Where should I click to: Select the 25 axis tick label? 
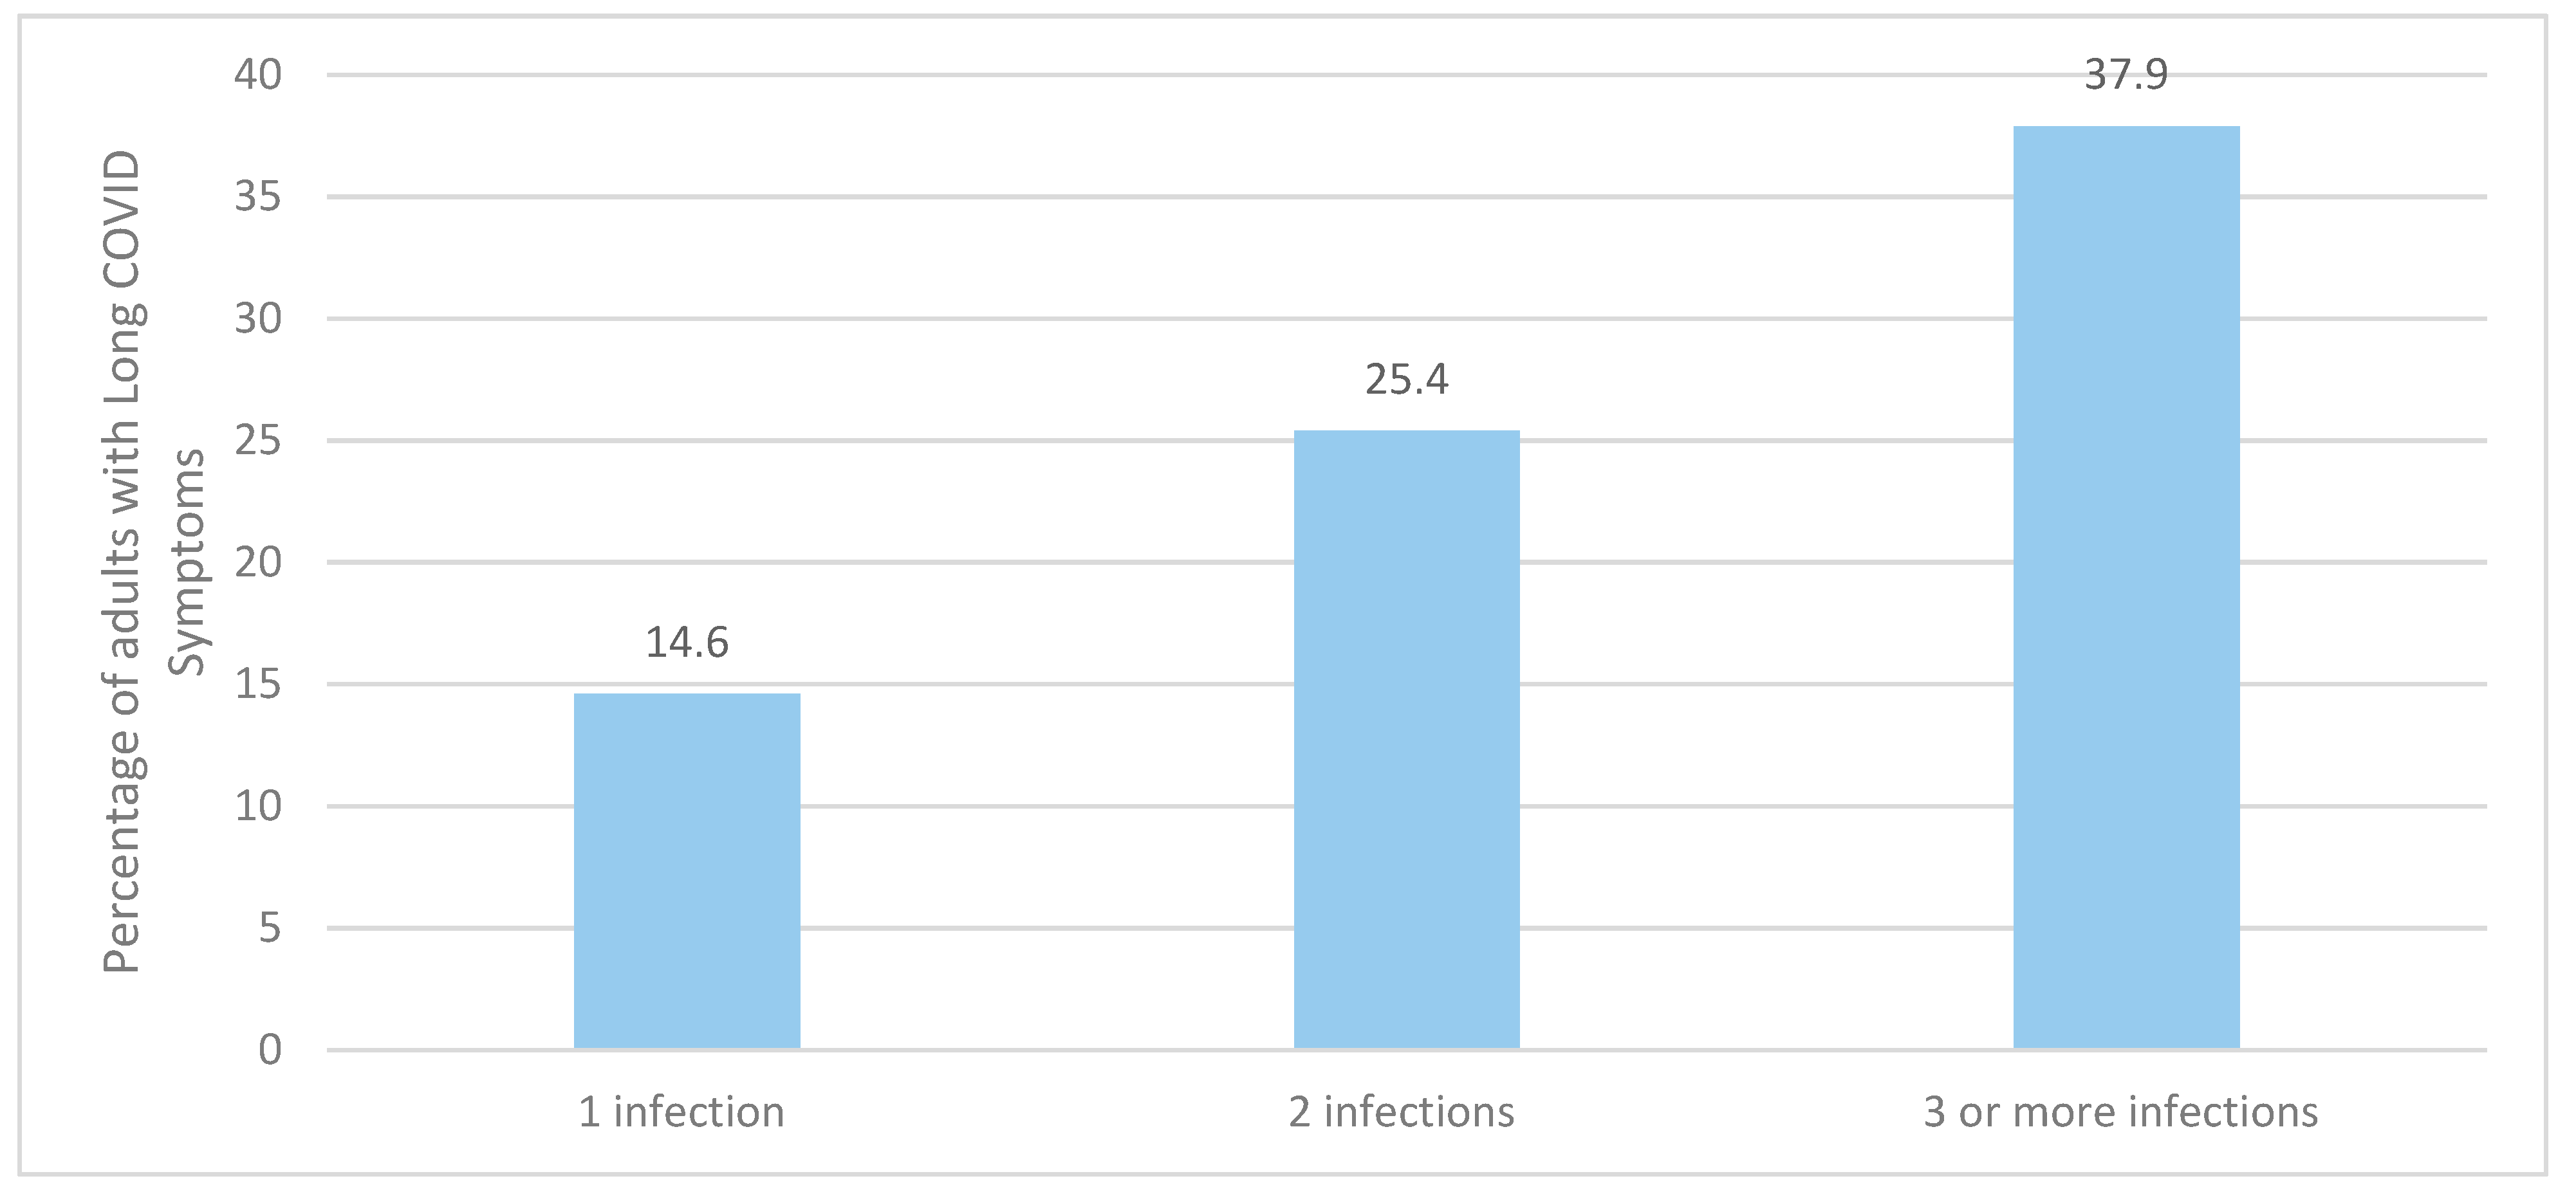[258, 441]
